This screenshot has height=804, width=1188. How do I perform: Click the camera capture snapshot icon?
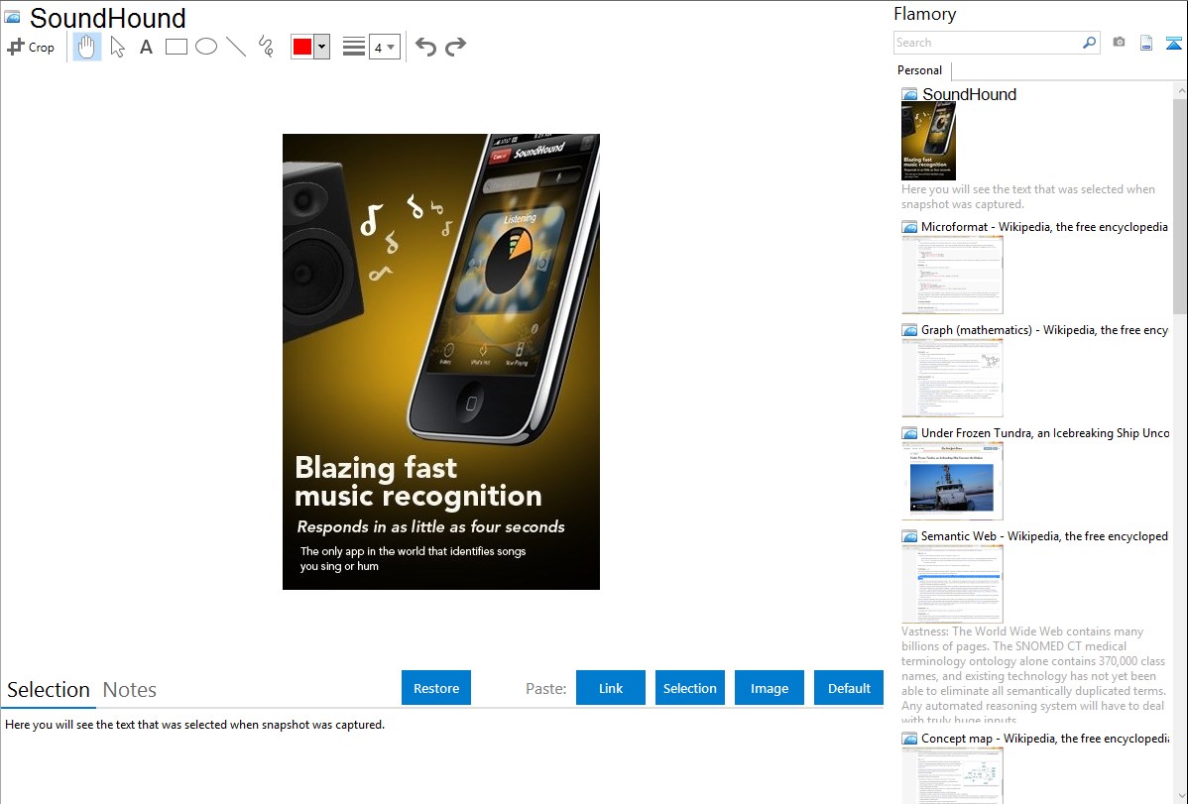click(1119, 43)
